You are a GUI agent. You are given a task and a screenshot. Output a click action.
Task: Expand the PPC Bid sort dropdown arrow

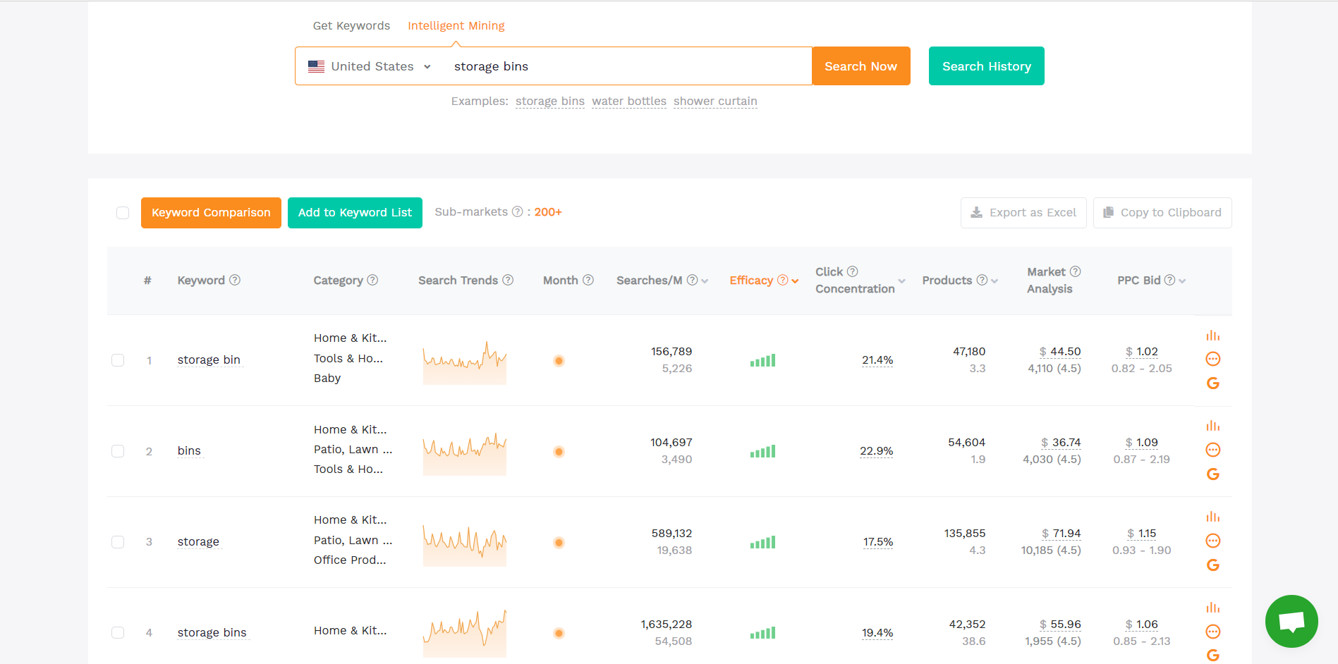tap(1182, 281)
